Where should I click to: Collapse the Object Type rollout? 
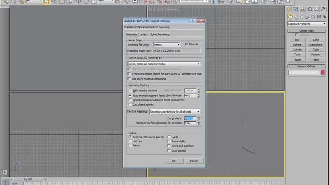tap(306, 31)
